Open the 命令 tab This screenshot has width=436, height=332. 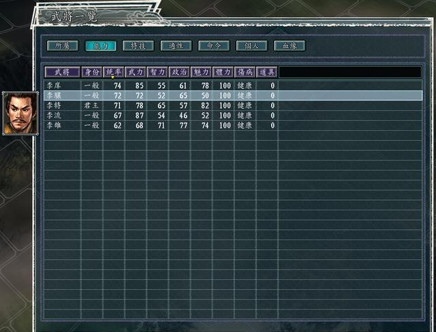214,46
